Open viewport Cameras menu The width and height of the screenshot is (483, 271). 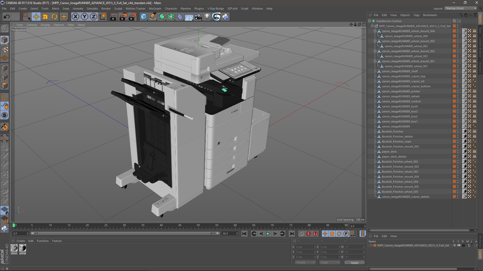point(32,25)
